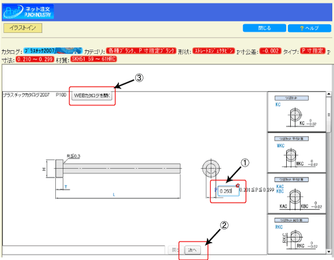This screenshot has width=334, height=260.
Task: Select the KC flange cut thumbnail
Action: pos(297,112)
